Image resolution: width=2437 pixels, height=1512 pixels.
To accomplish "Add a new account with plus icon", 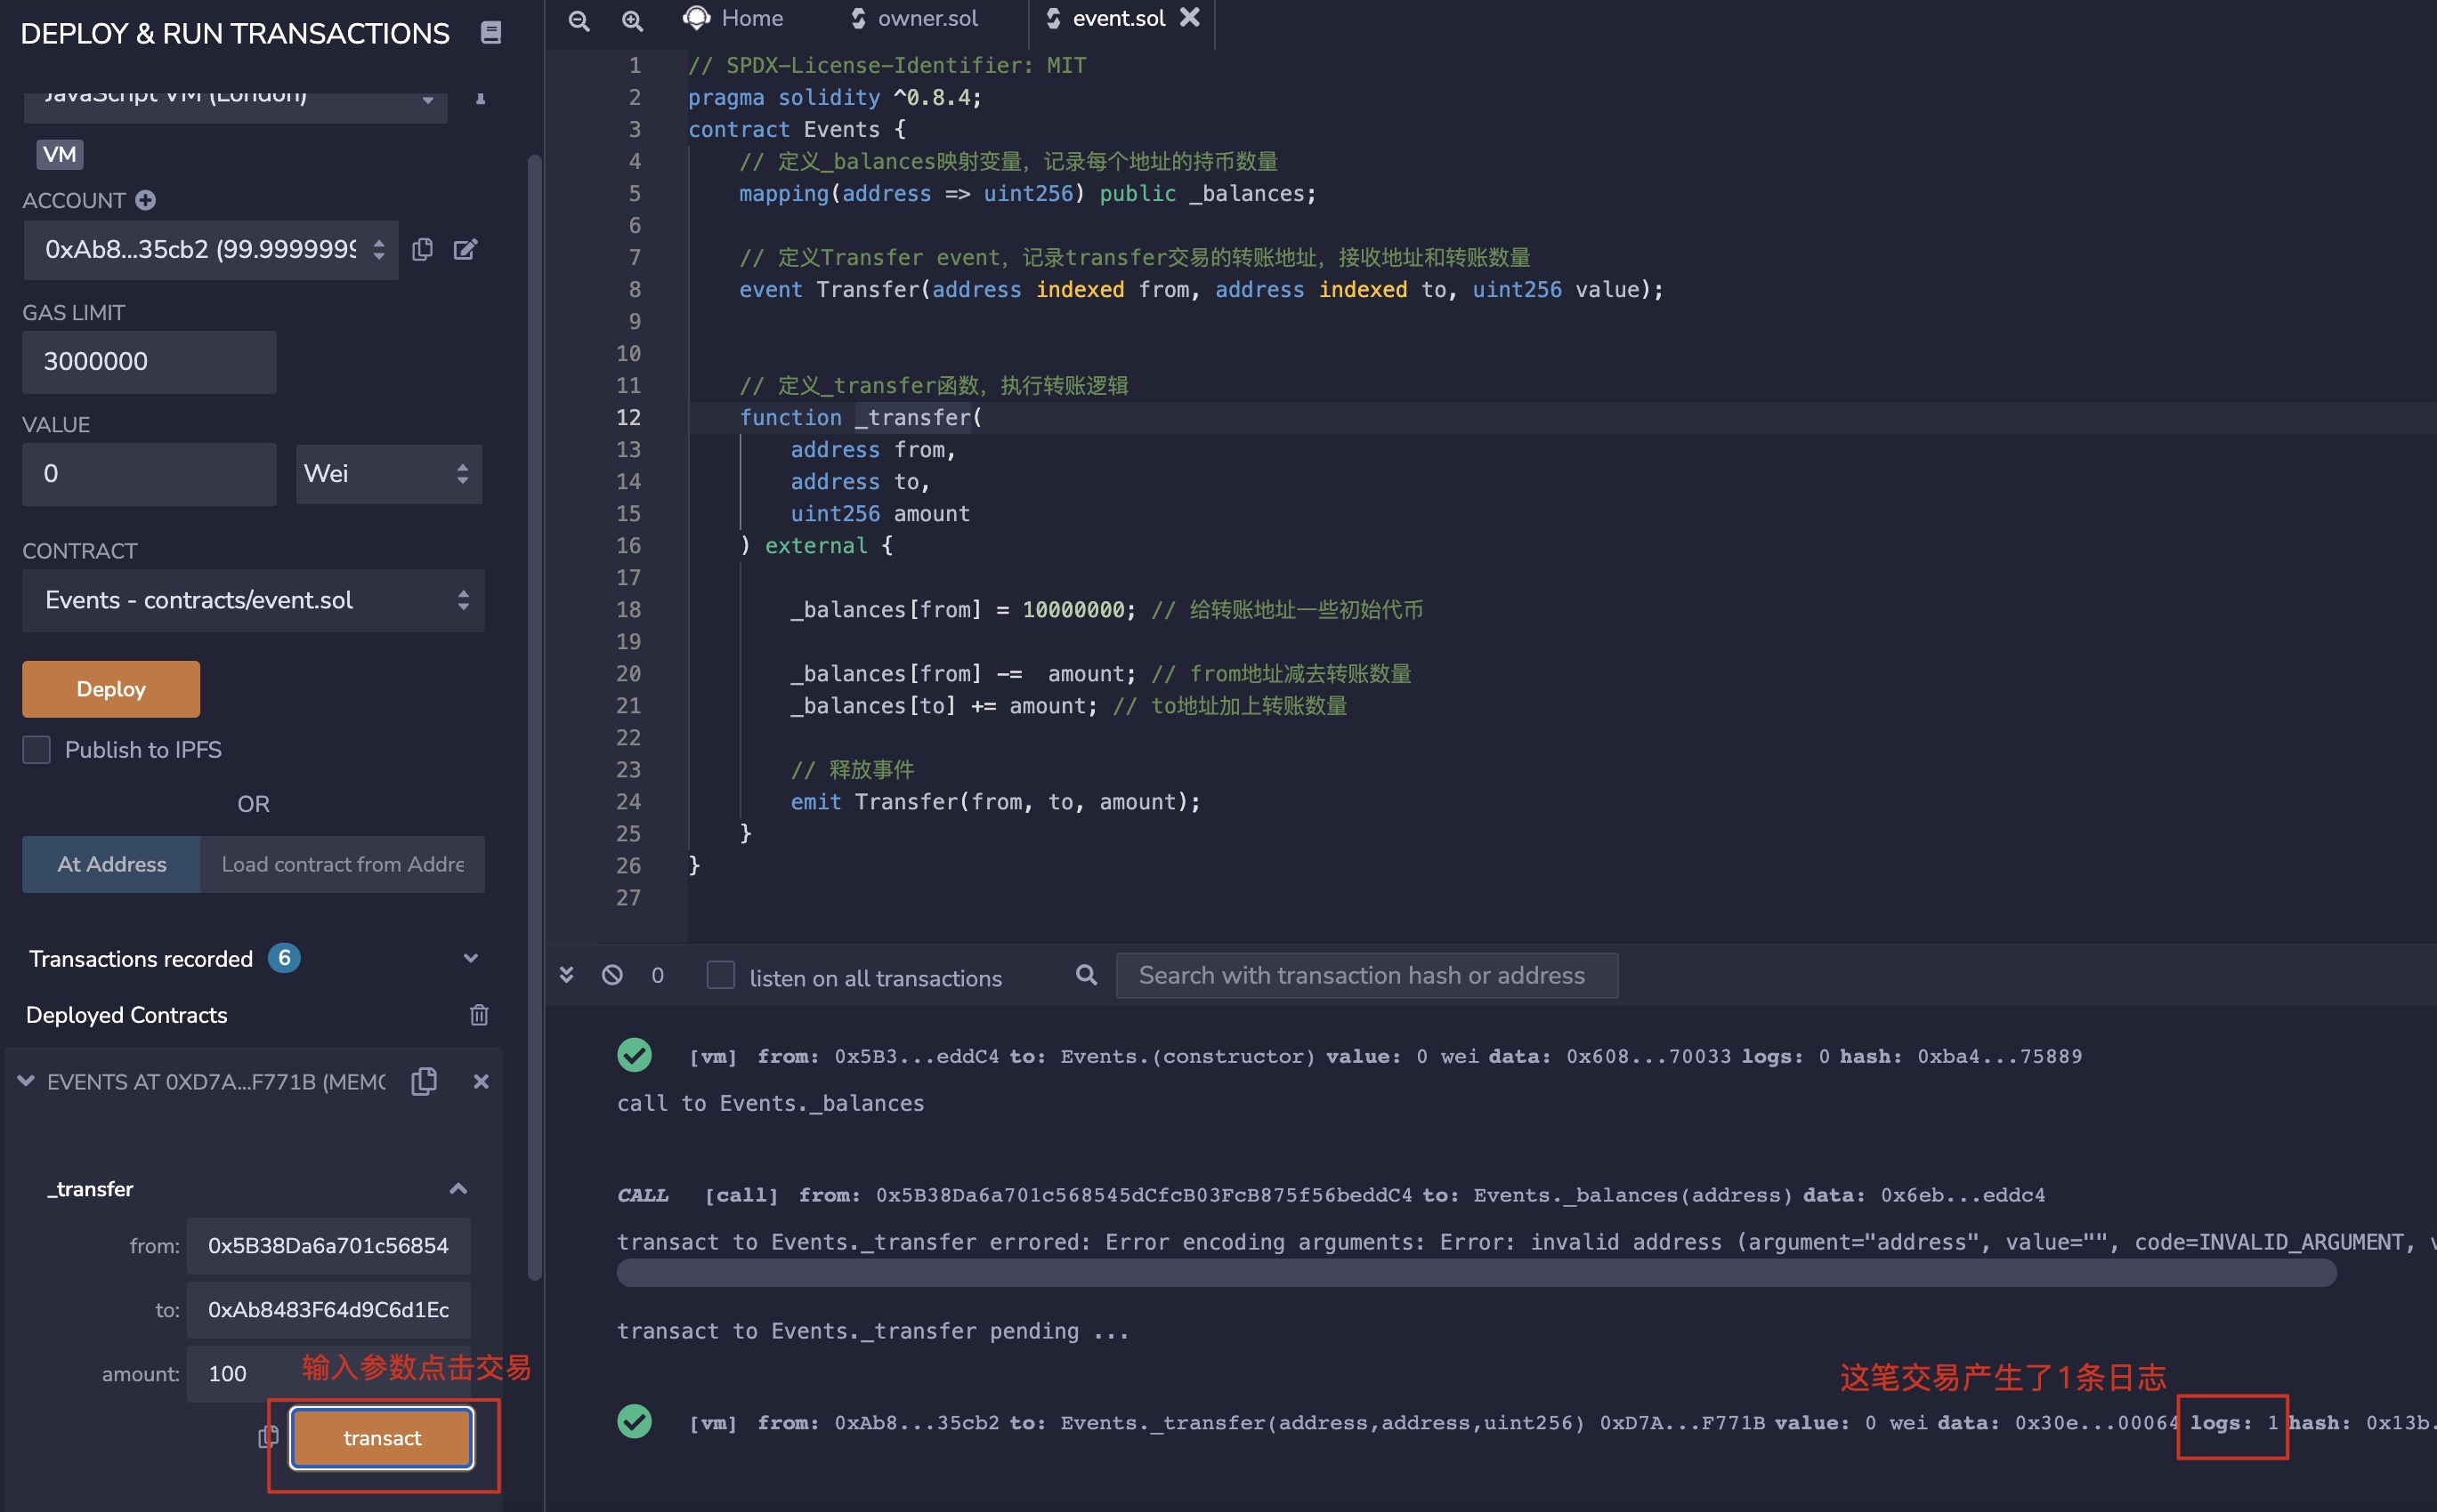I will click(x=145, y=200).
